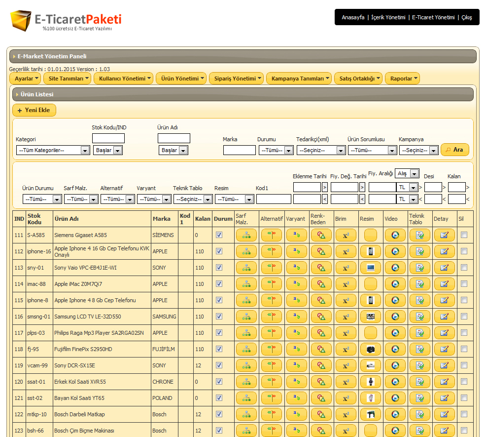The image size is (486, 437).
Task: Open Varyant icon for Sony Vaio row
Action: pos(296,268)
